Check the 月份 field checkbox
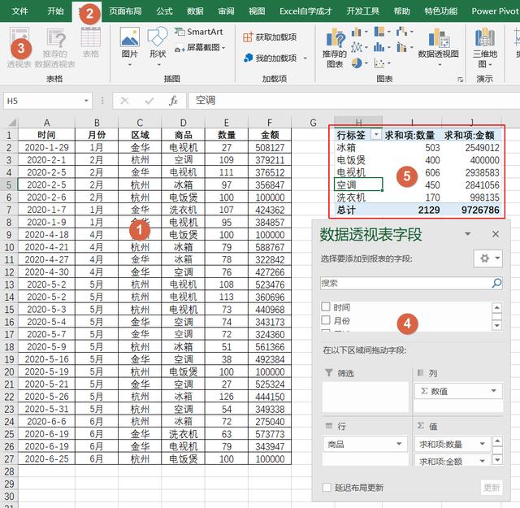The height and width of the screenshot is (508, 520). (x=326, y=320)
